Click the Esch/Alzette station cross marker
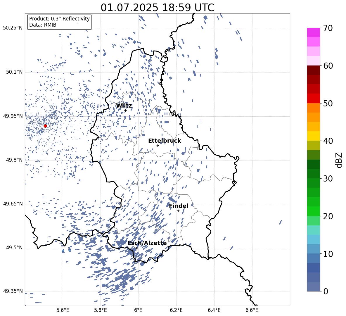The width and height of the screenshot is (346, 316). [x=136, y=248]
